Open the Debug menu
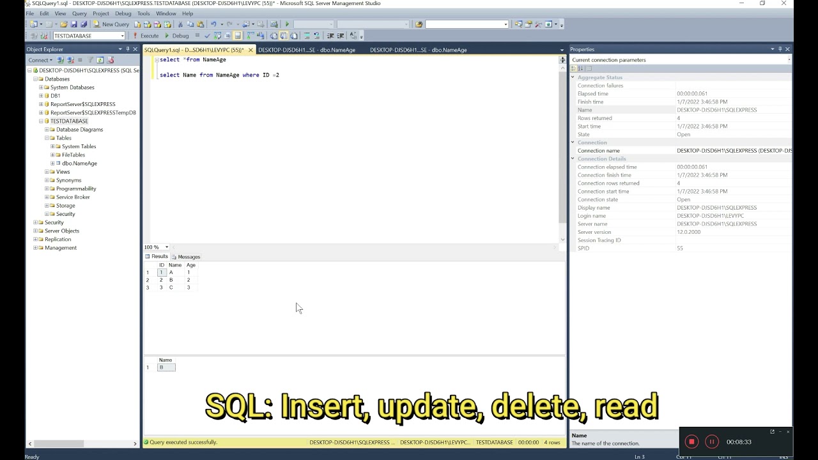Image resolution: width=818 pixels, height=460 pixels. coord(123,13)
